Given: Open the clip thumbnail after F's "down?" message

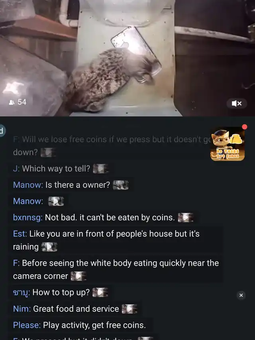Looking at the screenshot, I should (49, 152).
